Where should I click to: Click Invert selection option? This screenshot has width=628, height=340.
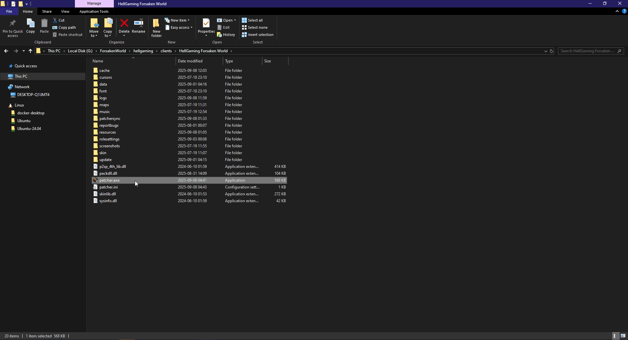coord(257,35)
